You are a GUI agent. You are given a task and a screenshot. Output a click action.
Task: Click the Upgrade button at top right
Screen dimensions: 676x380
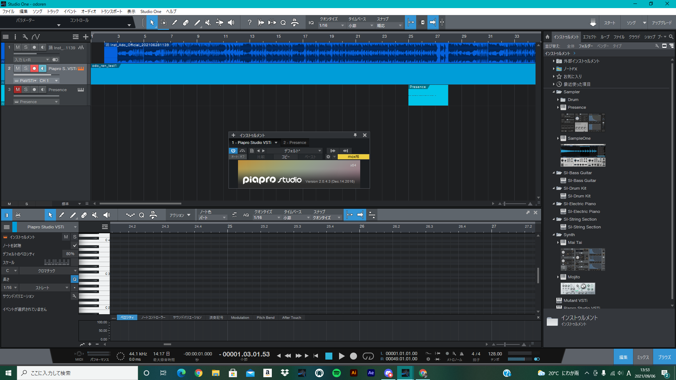662,23
